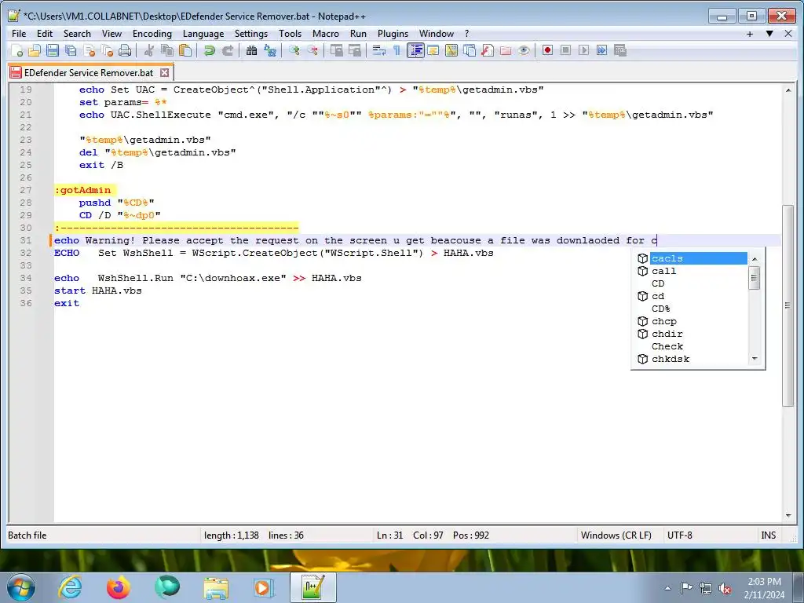Click the editor scrollbar down arrow
The image size is (804, 603).
[788, 516]
